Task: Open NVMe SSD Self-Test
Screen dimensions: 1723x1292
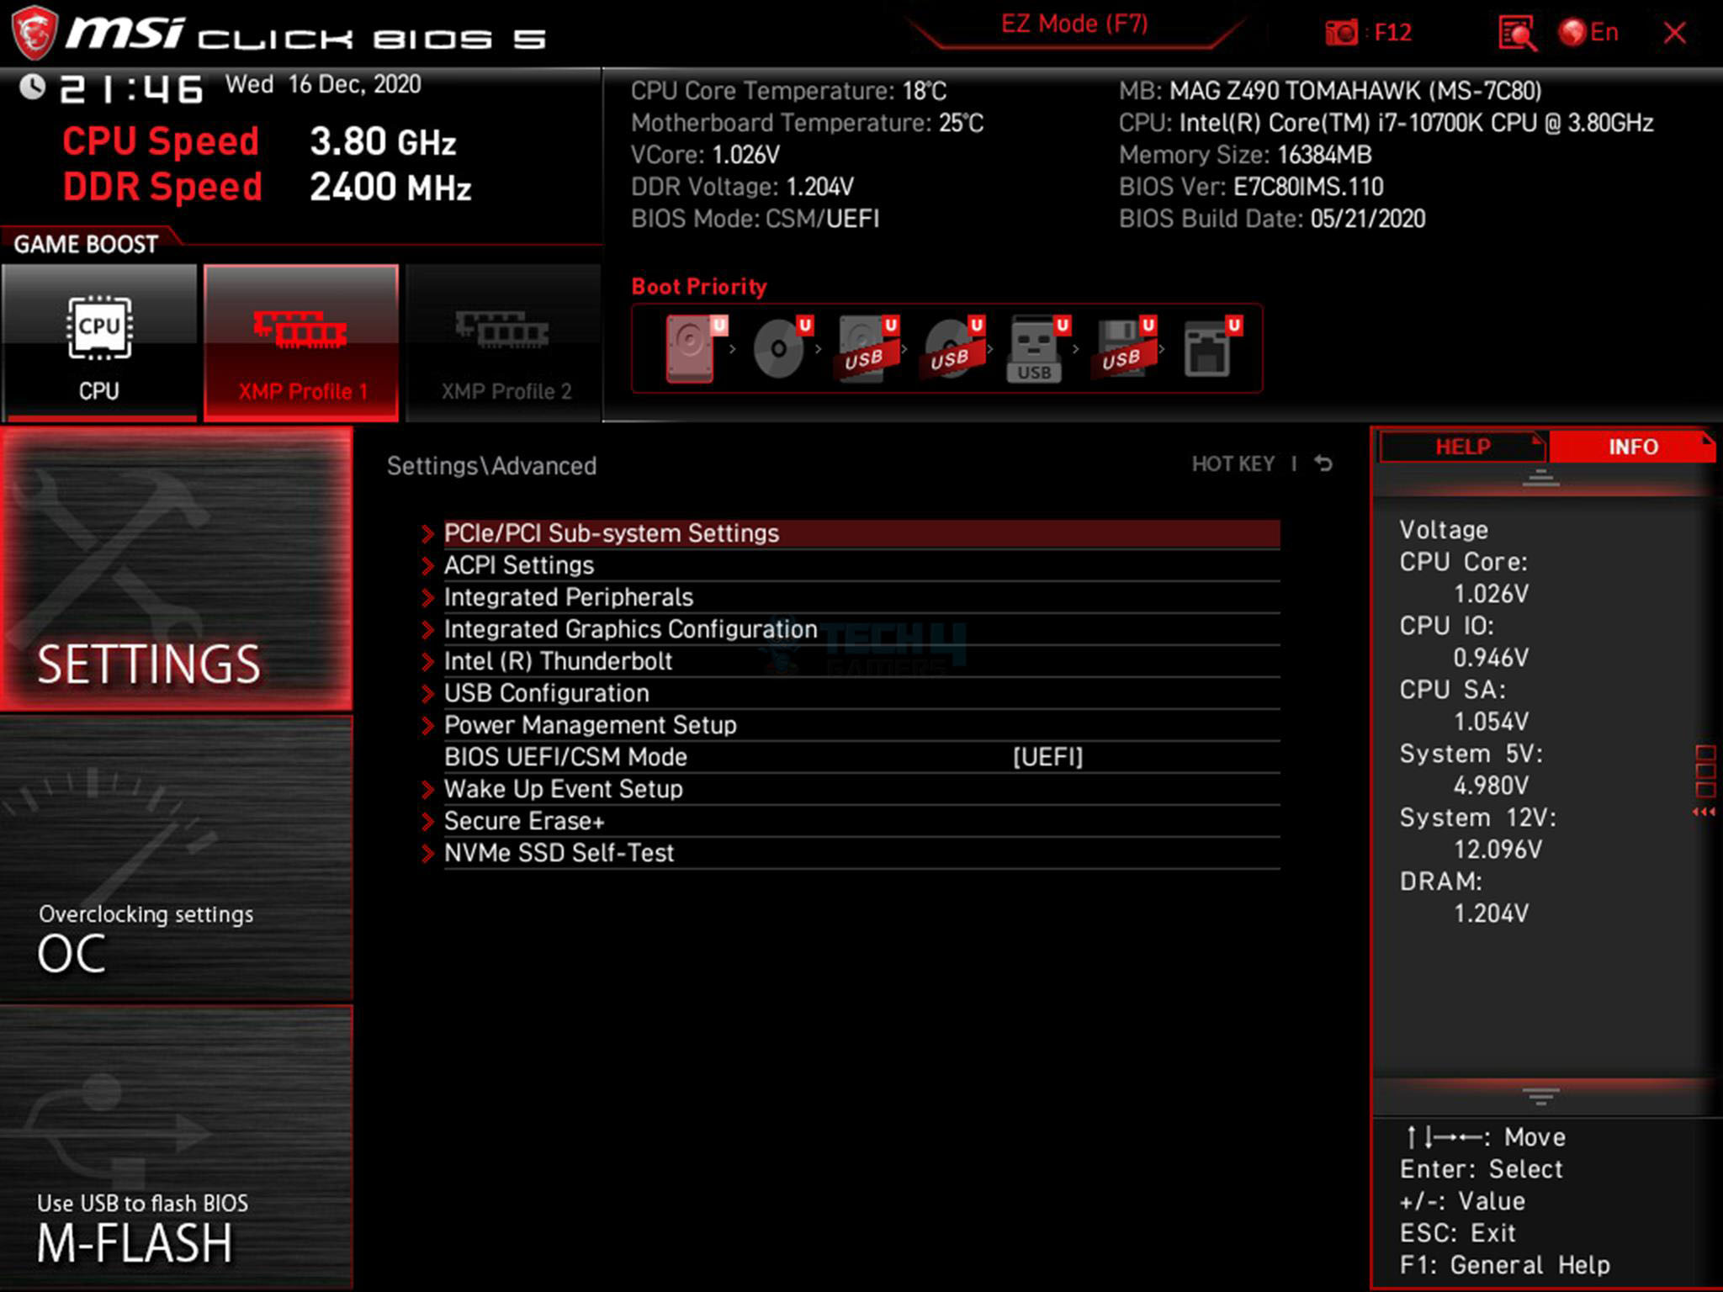Action: [851, 853]
